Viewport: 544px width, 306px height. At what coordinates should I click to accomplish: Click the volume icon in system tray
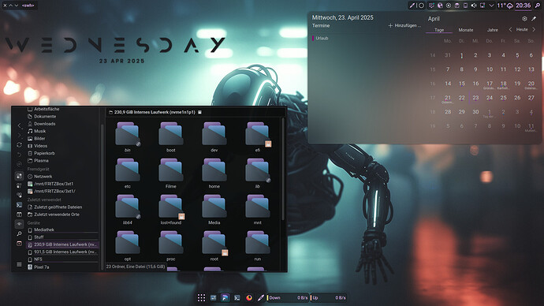(474, 6)
